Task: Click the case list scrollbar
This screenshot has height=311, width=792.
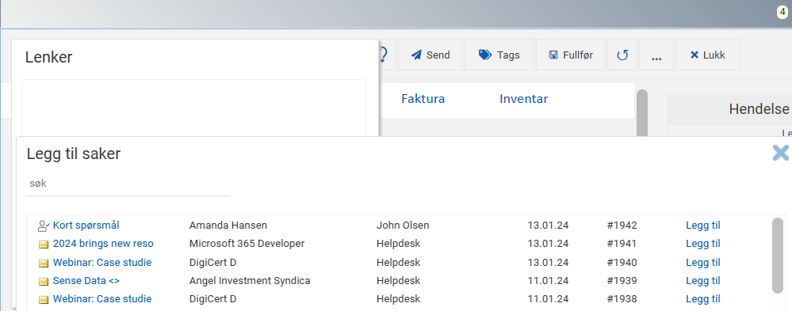Action: coord(778,255)
